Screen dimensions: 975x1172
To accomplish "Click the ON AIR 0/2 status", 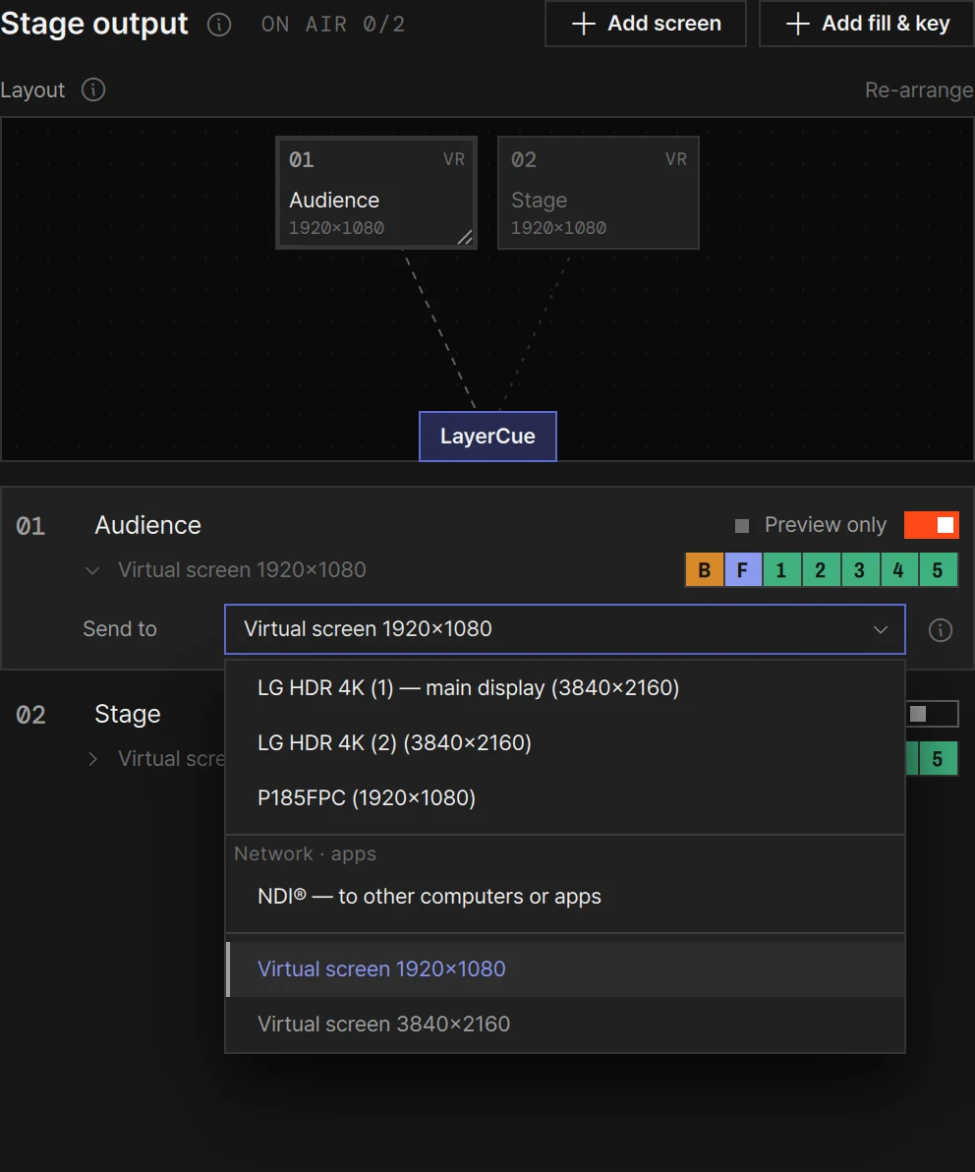I will click(333, 25).
